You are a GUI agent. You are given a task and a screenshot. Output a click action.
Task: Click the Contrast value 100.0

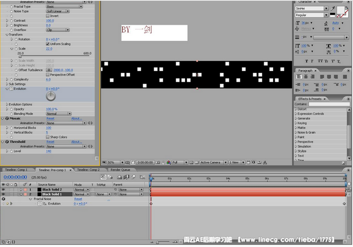pyautogui.click(x=50, y=21)
